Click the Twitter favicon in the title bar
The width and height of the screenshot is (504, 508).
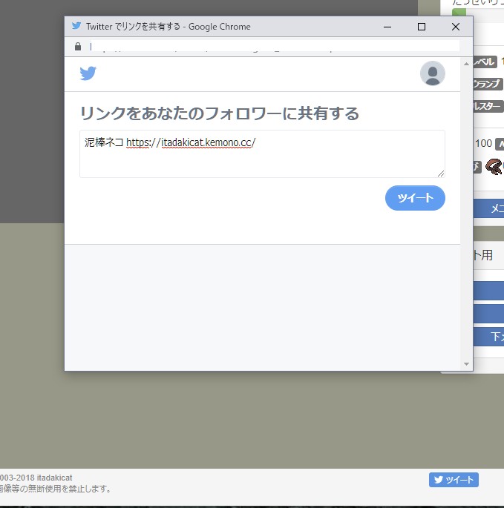(76, 26)
